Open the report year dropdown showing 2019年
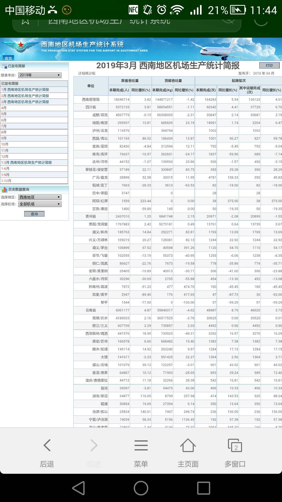Screen dimensions: 282x502 (40, 75)
